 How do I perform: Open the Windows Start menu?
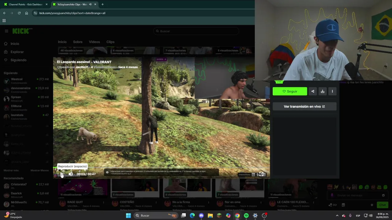tap(128, 215)
